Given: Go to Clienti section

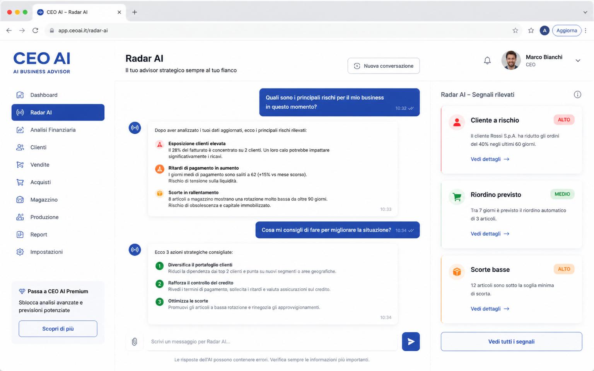Looking at the screenshot, I should click(58, 147).
